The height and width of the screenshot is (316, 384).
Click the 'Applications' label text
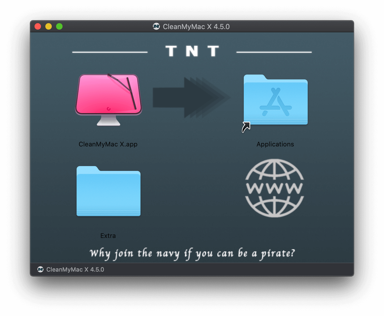coord(275,144)
